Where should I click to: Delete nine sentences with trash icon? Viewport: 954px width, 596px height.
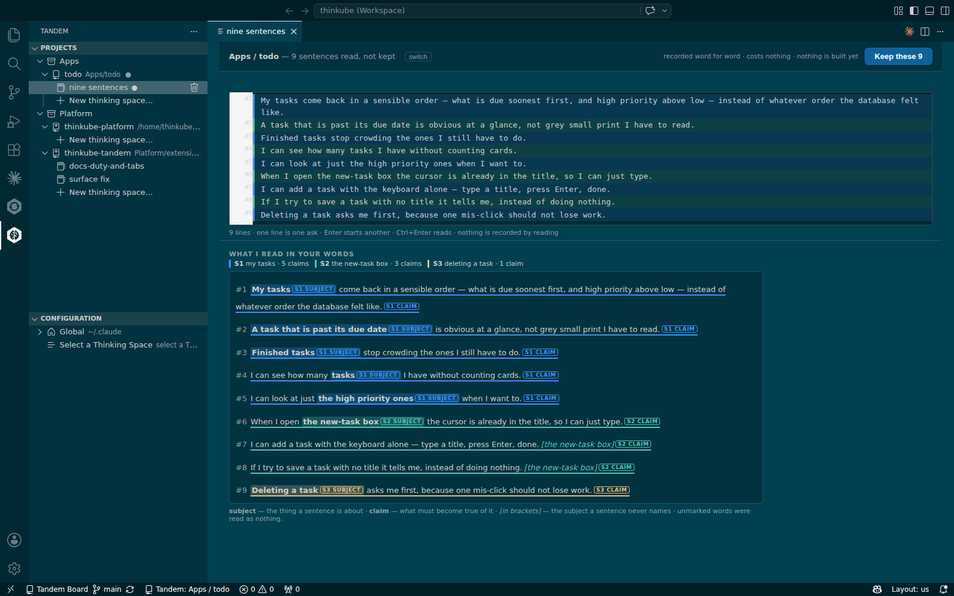click(194, 88)
